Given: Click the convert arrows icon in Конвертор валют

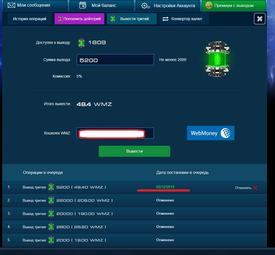Looking at the screenshot, I should (x=165, y=19).
